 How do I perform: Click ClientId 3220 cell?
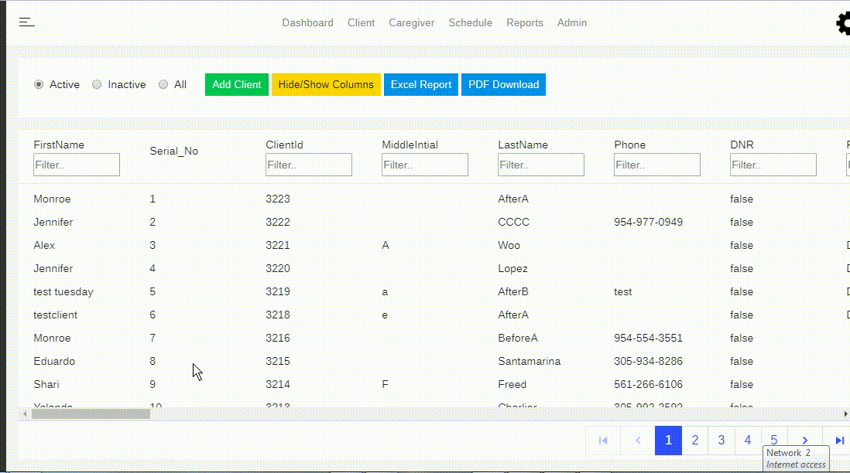(x=278, y=268)
